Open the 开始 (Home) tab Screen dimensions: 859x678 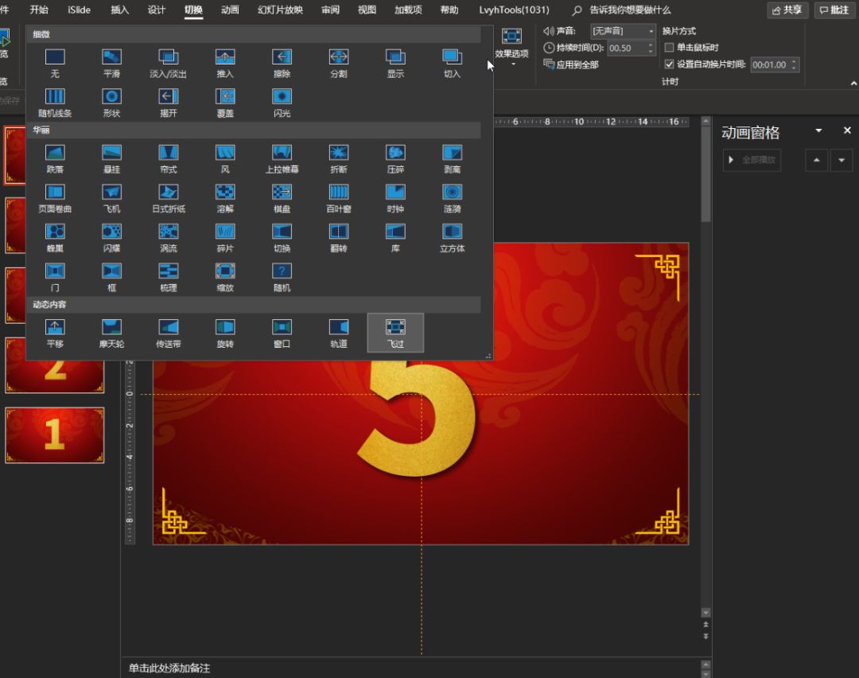tap(39, 10)
